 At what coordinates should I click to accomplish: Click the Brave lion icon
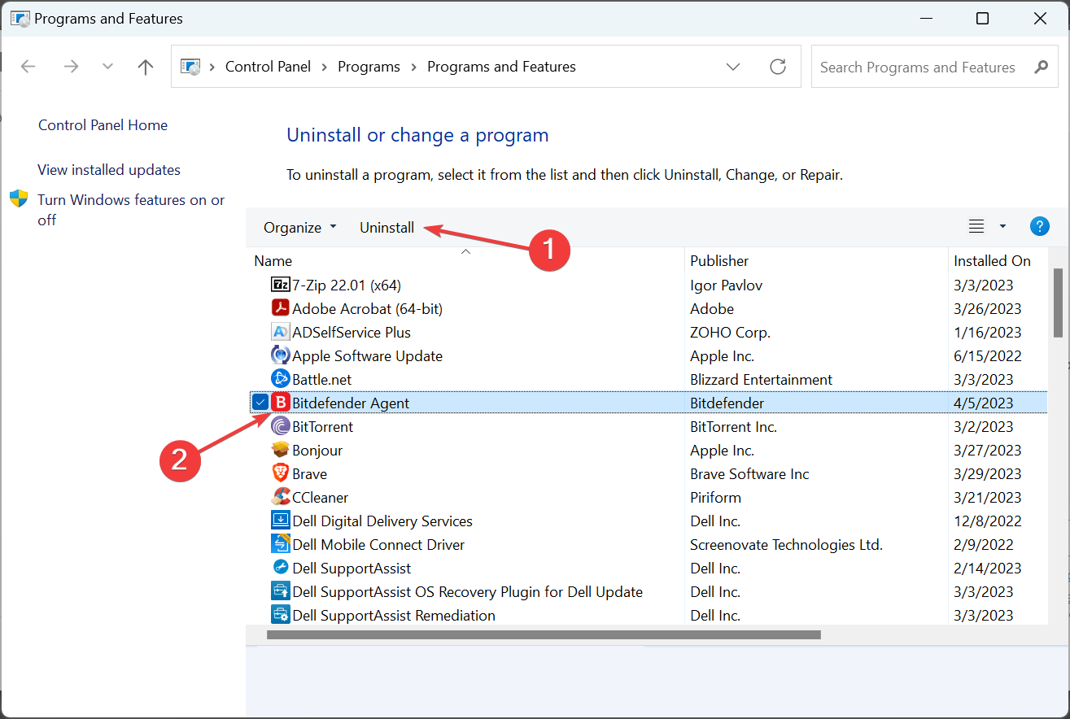pos(280,473)
